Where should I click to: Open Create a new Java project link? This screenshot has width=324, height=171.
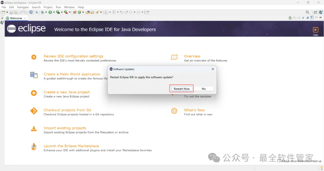coord(67,92)
